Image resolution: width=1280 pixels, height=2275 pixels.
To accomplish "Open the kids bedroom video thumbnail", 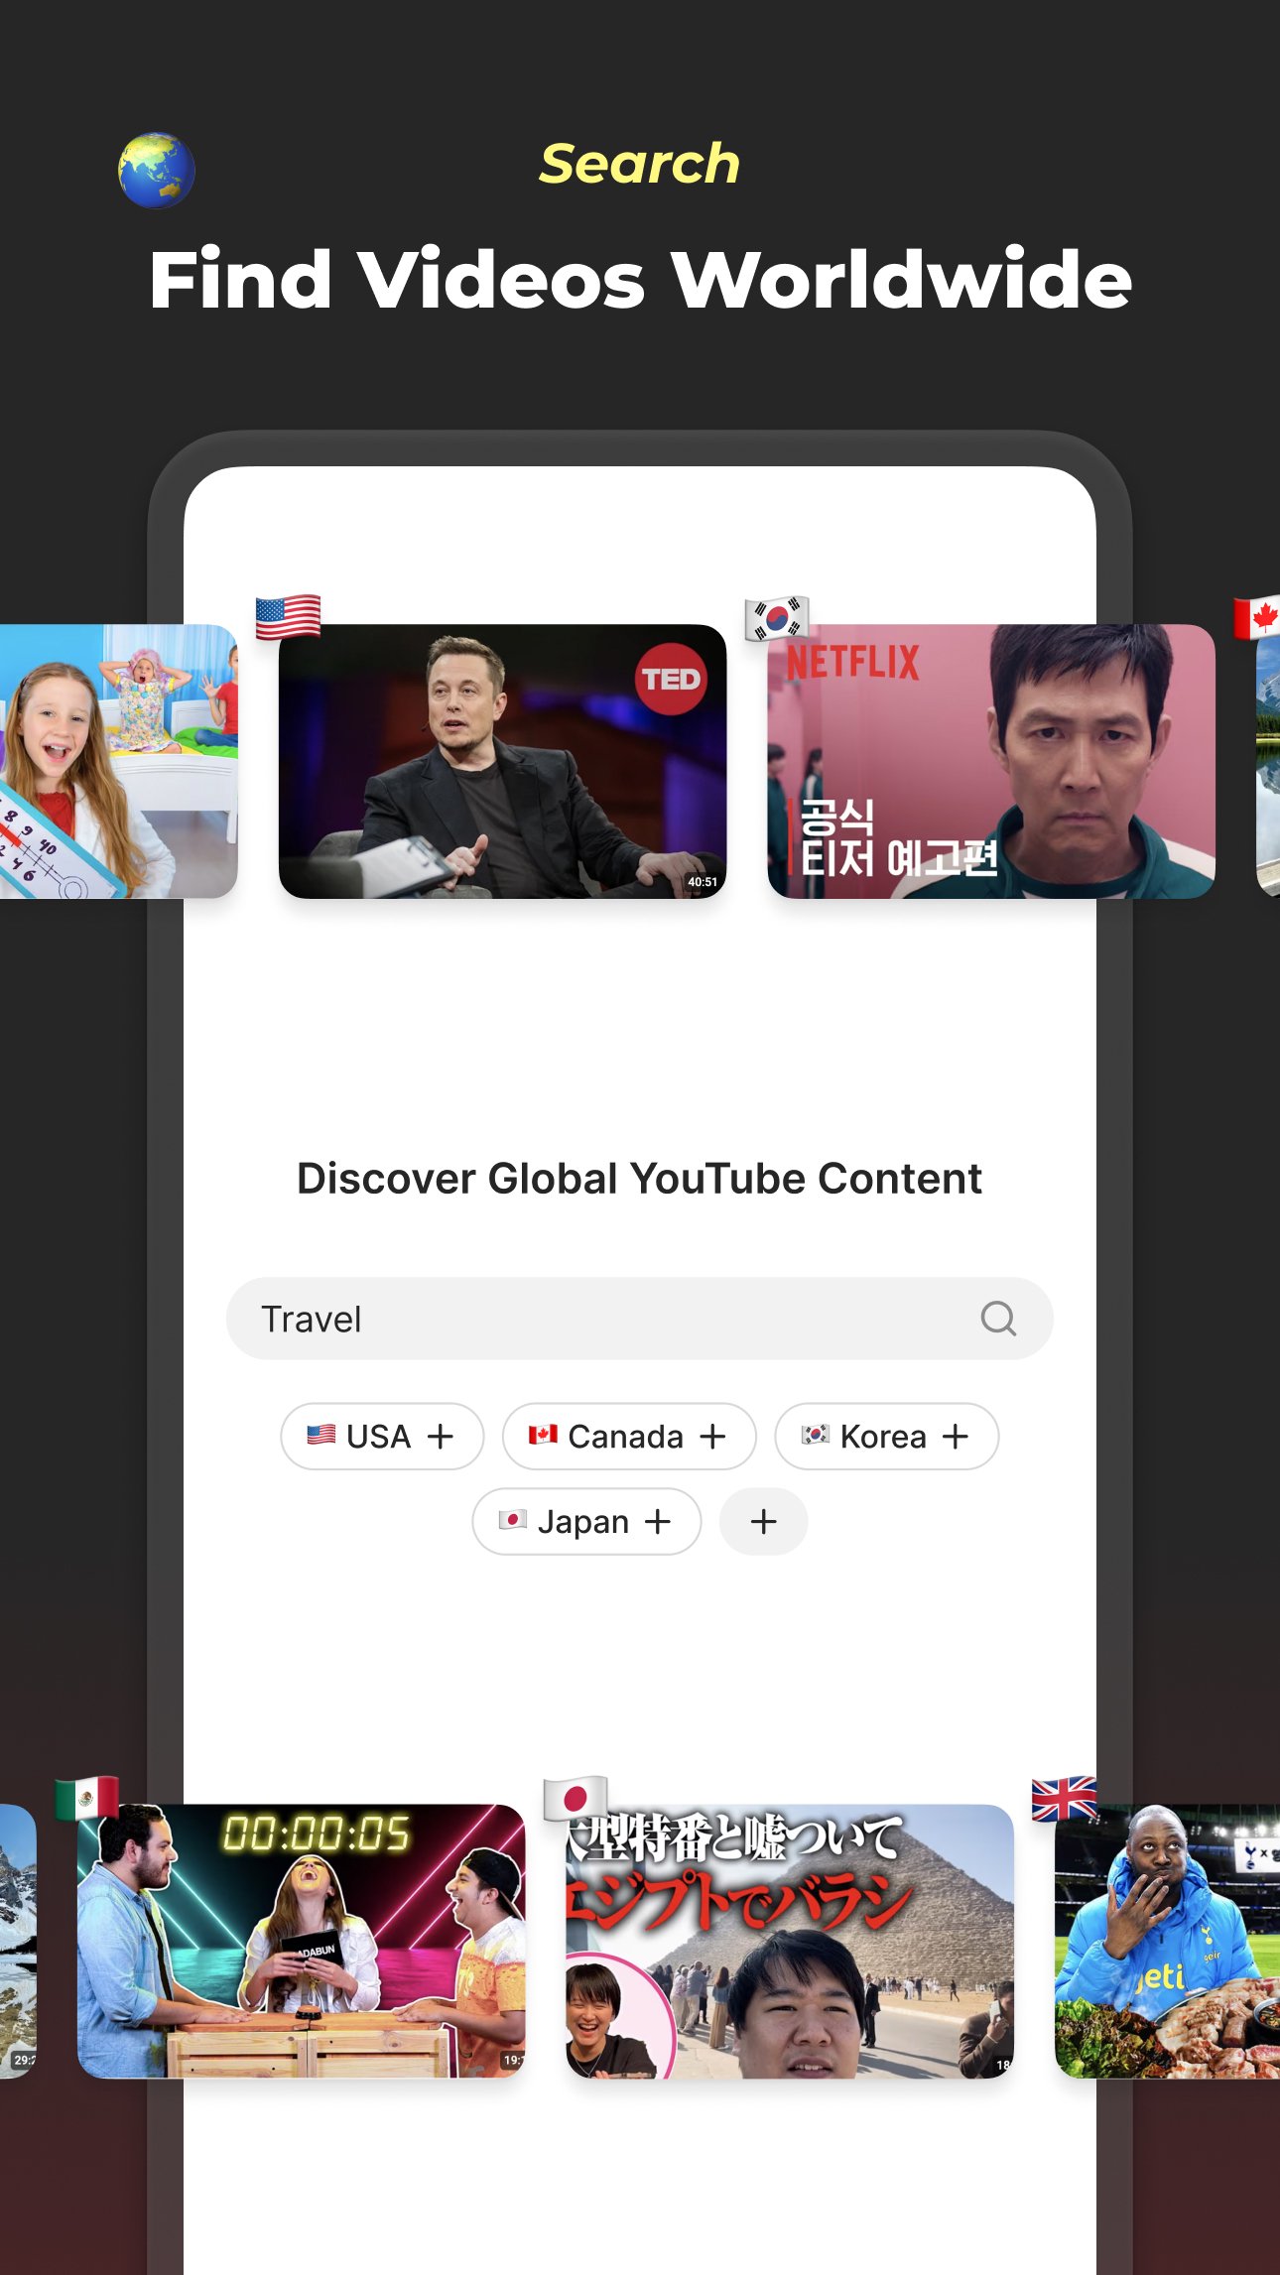I will [119, 761].
